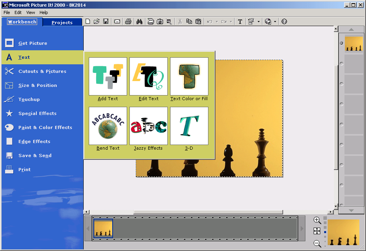Open the Edit menu

(18, 12)
